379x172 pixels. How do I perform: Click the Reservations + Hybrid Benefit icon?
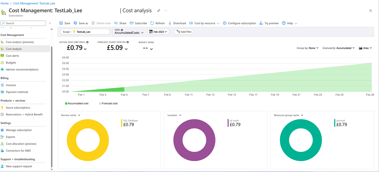2,115
